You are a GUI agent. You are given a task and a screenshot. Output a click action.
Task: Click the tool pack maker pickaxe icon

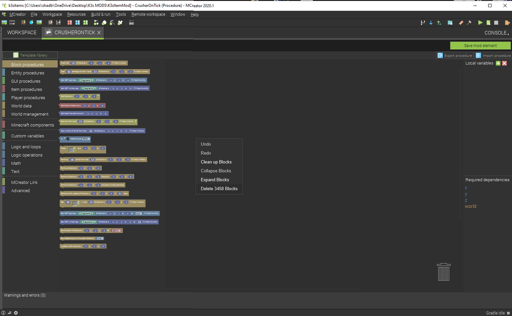pyautogui.click(x=112, y=22)
